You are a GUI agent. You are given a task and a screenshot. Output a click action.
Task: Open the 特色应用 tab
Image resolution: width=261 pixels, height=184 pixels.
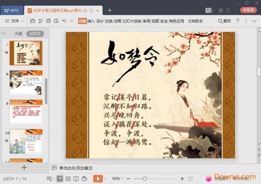[177, 21]
